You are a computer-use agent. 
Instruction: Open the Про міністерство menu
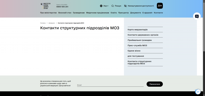(49, 13)
